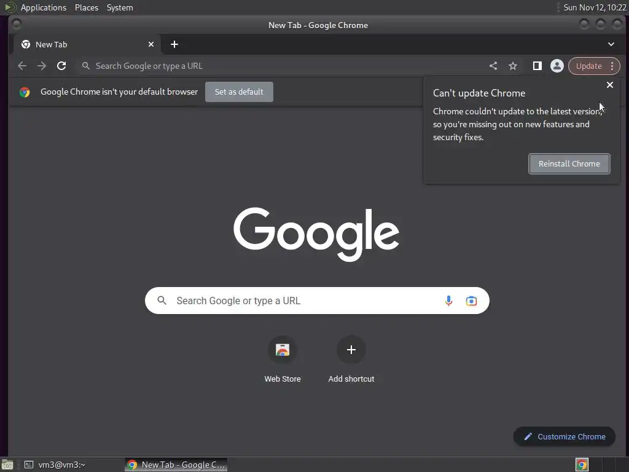Click the Google logo

[x=316, y=234]
